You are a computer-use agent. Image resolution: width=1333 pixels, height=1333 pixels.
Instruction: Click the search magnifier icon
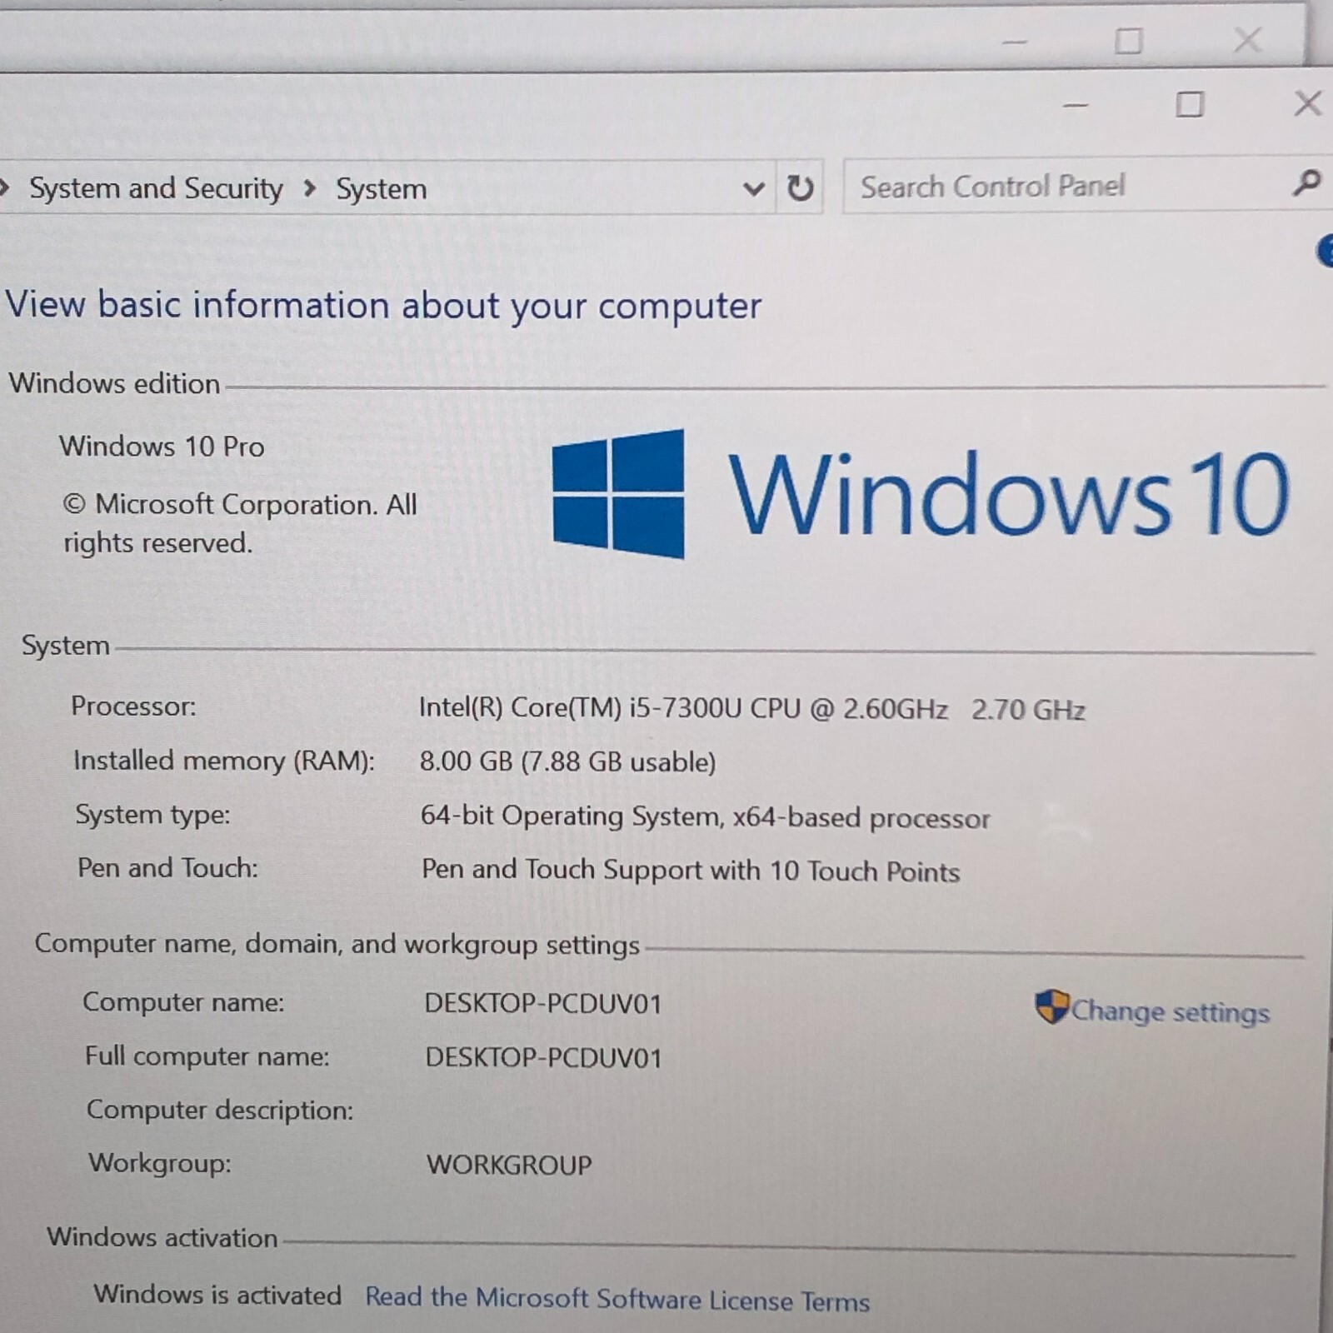[x=1306, y=183]
